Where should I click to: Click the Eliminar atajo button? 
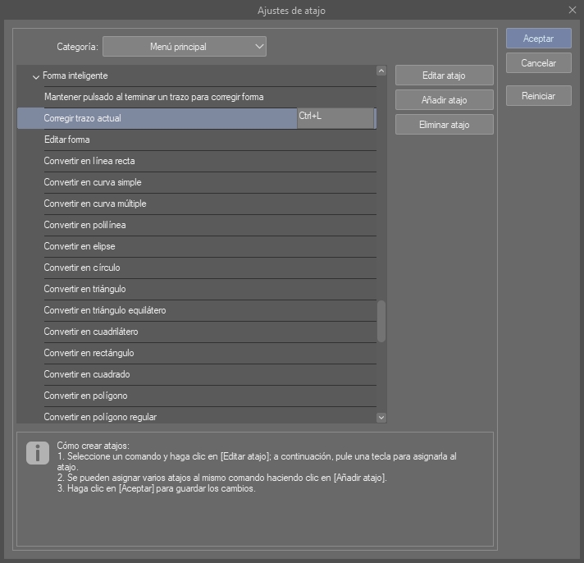click(x=445, y=125)
